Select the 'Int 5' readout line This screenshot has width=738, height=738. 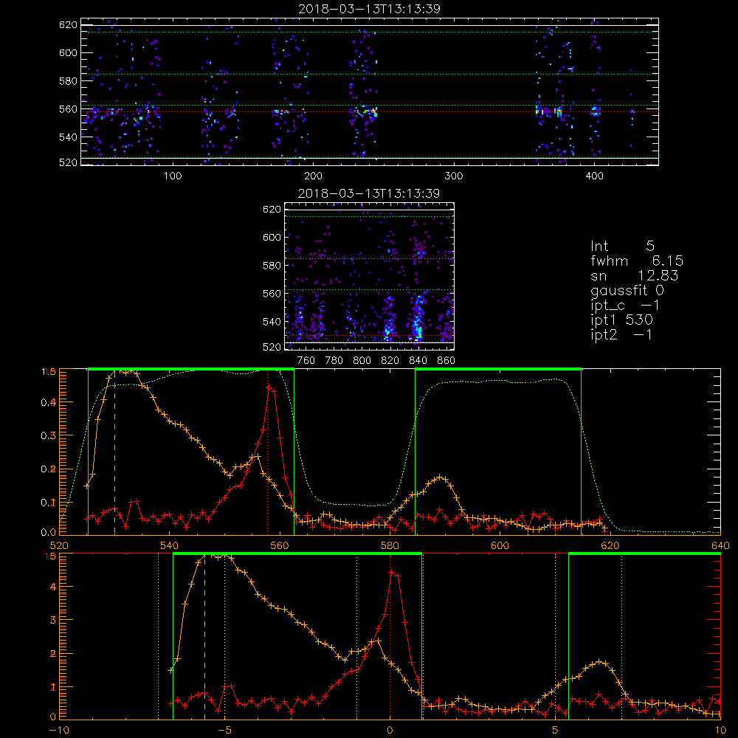[622, 246]
